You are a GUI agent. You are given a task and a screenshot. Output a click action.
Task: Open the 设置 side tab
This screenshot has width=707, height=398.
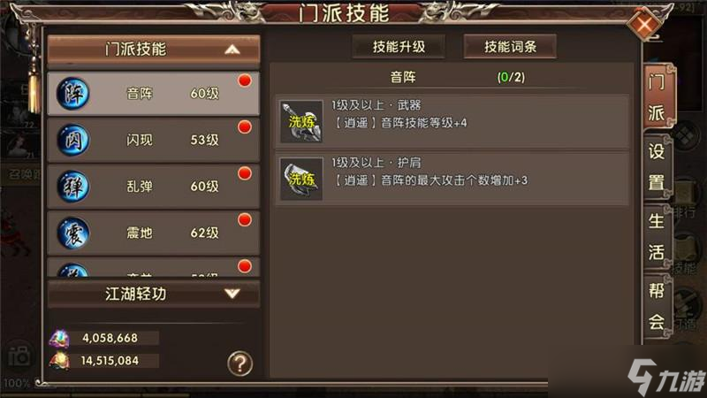[657, 167]
